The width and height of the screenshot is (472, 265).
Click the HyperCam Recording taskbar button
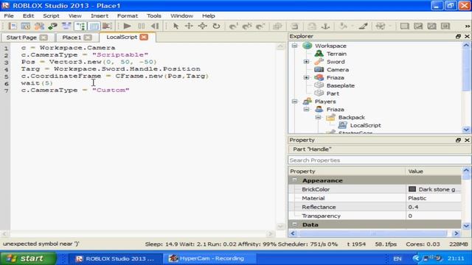[x=209, y=258]
